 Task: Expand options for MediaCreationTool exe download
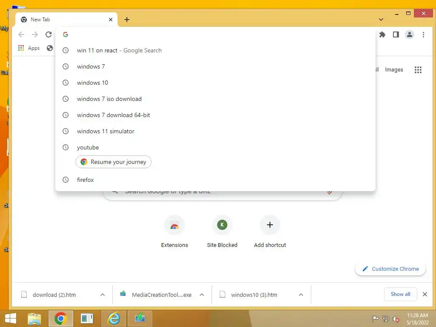(x=202, y=295)
